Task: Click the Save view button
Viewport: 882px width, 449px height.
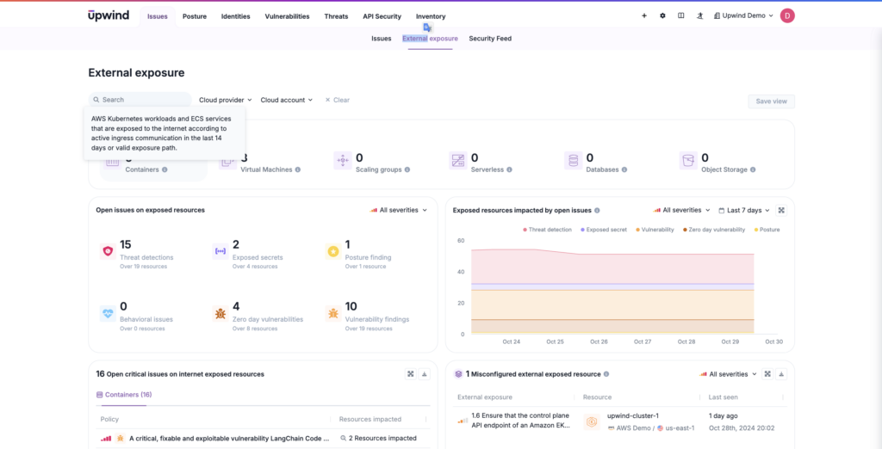Action: click(x=771, y=101)
